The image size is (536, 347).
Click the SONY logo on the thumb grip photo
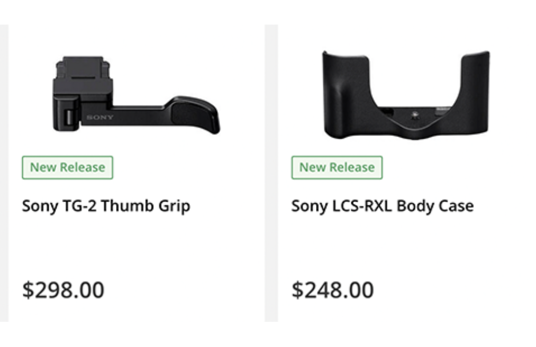pos(100,118)
